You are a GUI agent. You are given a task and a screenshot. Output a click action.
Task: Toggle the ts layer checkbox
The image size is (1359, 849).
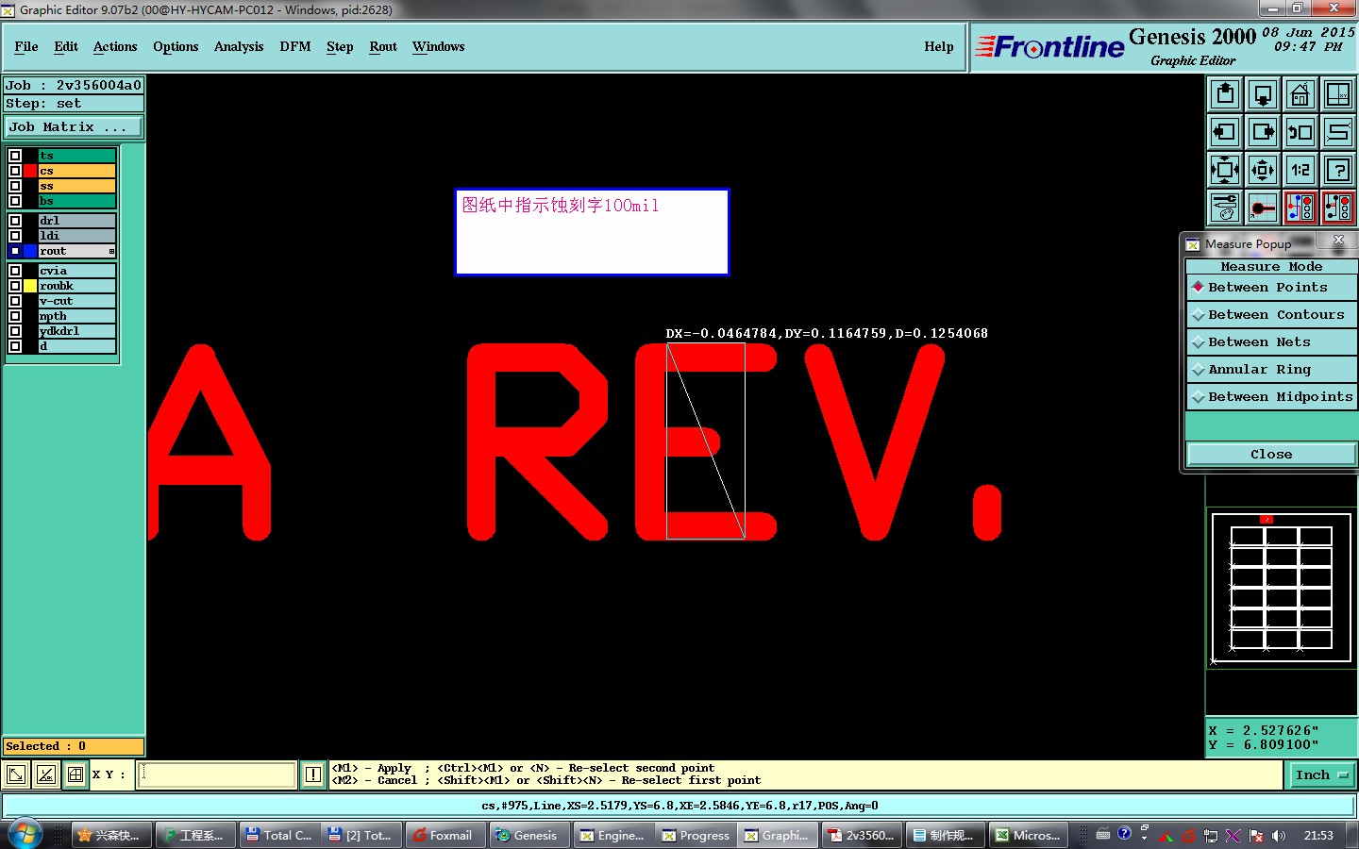15,156
